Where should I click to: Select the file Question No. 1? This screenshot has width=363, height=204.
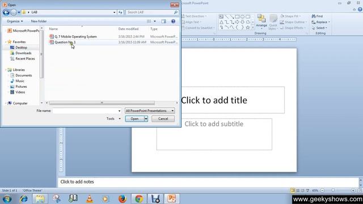click(x=65, y=42)
